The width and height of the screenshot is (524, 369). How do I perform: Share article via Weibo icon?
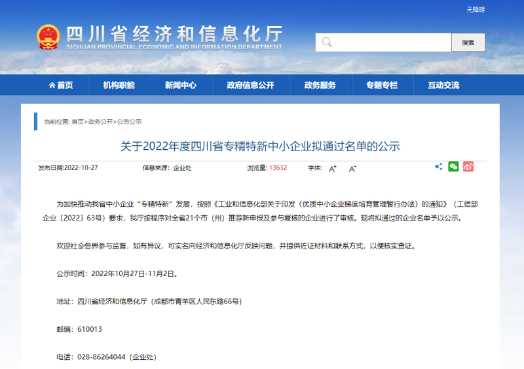pos(468,167)
